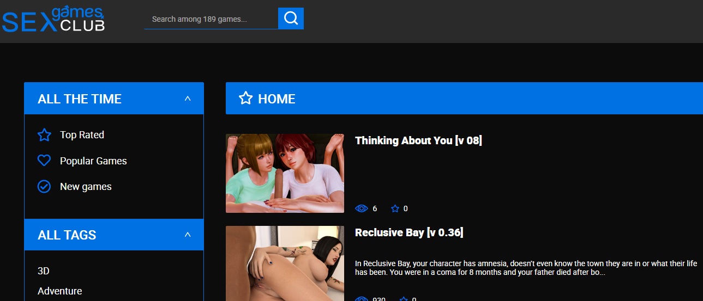Focus the 'Search among 189 games' field
This screenshot has width=703, height=301.
coord(211,19)
